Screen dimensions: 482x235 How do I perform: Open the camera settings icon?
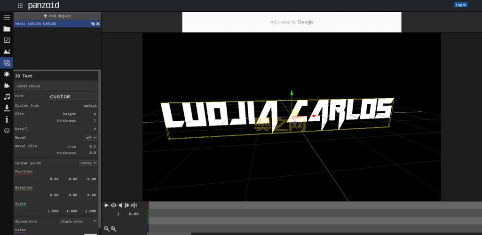(x=7, y=86)
